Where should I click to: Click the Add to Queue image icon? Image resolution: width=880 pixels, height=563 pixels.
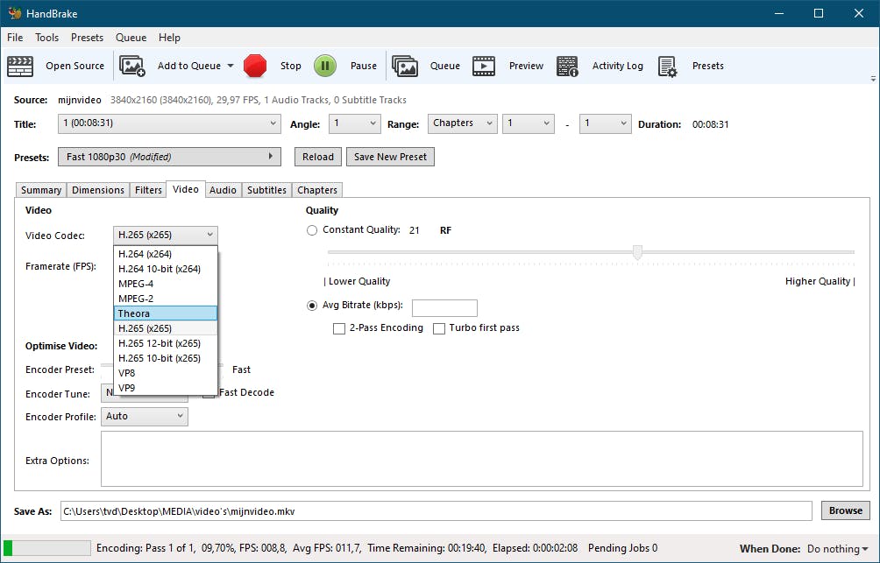click(x=132, y=67)
